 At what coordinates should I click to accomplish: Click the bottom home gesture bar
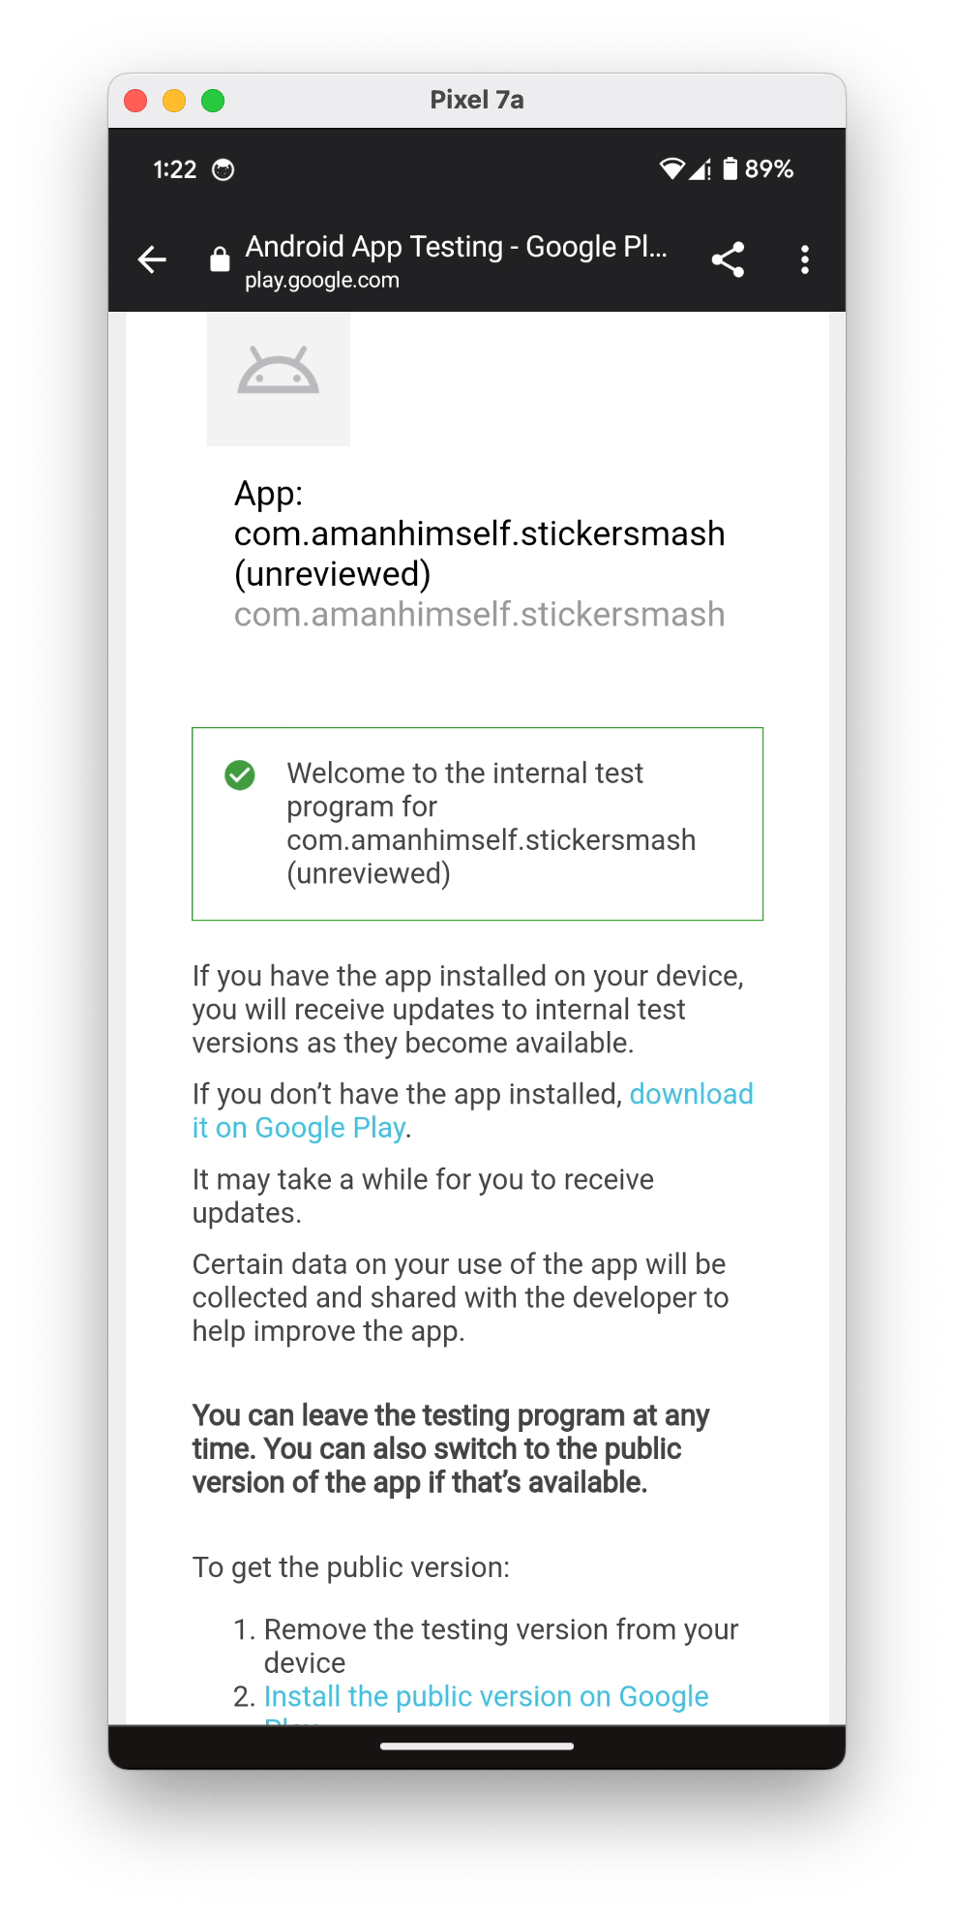click(x=477, y=1746)
